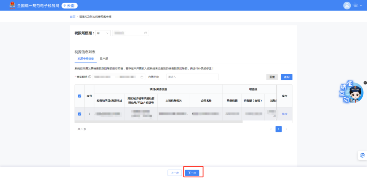367x179 pixels.
Task: Minimize the 征纳互动 floating widget
Action: point(365,83)
